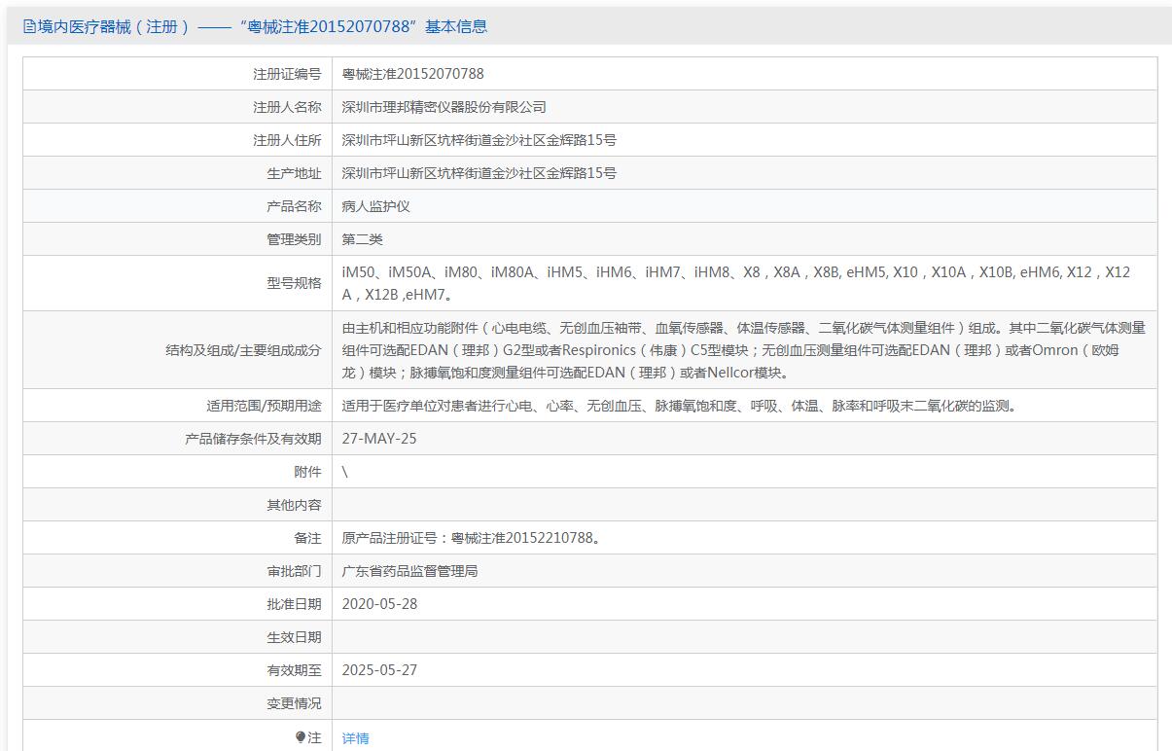This screenshot has height=751, width=1172.
Task: Click the 生产地址 address value
Action: pyautogui.click(x=479, y=173)
